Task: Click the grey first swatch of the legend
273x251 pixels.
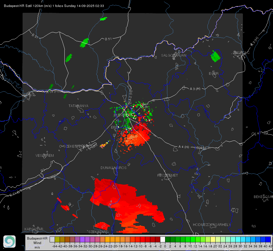Action: (x=52, y=240)
